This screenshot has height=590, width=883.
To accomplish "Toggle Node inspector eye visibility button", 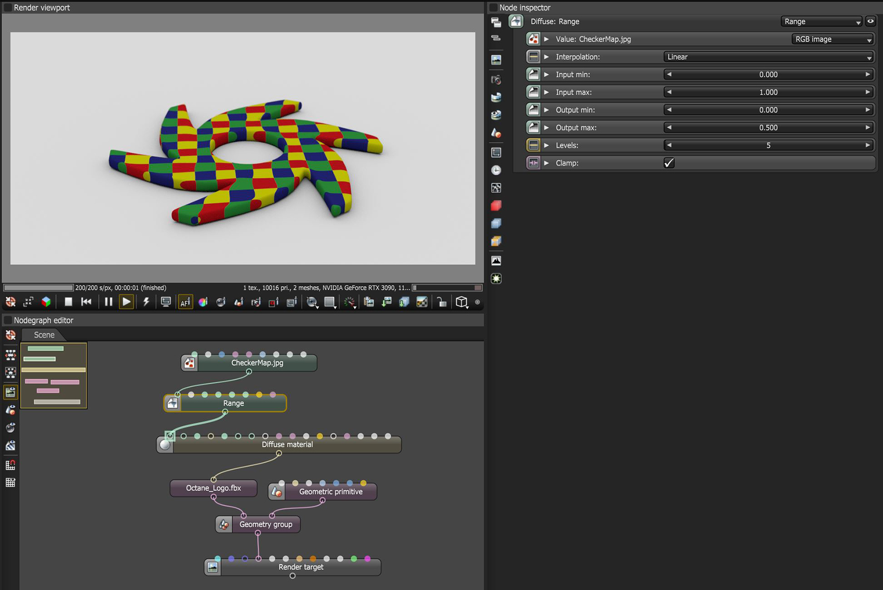I will click(871, 21).
